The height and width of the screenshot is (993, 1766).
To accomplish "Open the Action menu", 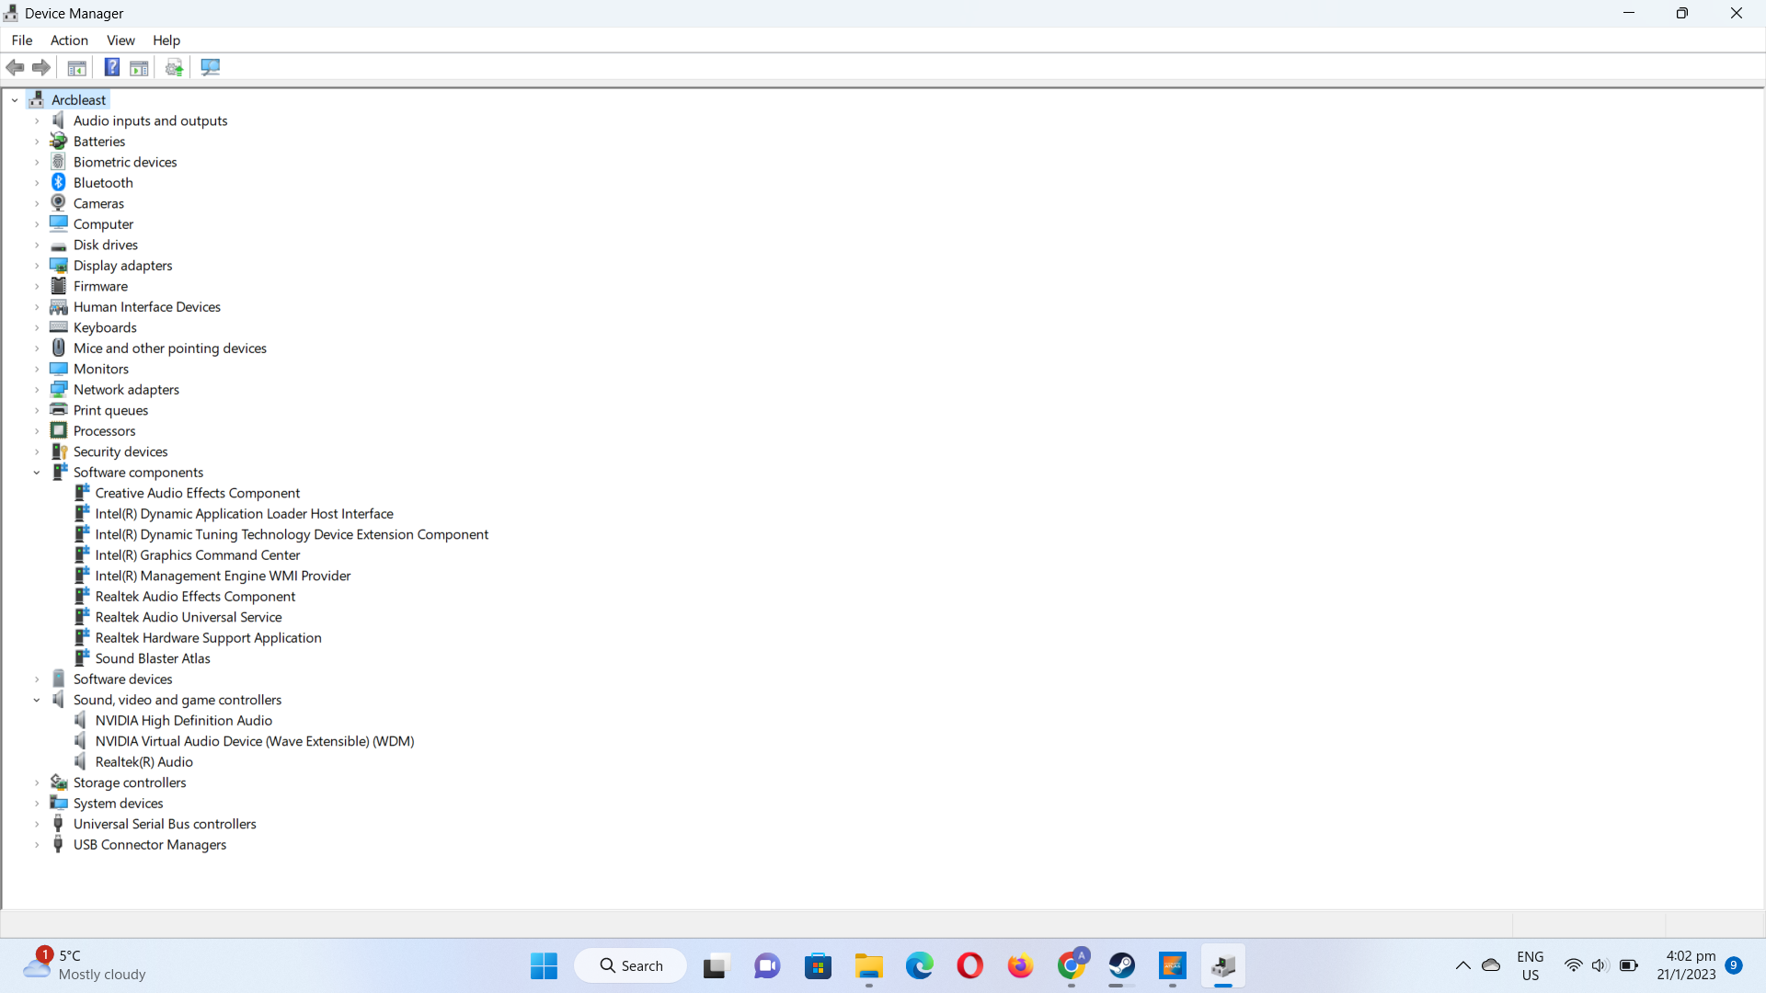I will [69, 40].
